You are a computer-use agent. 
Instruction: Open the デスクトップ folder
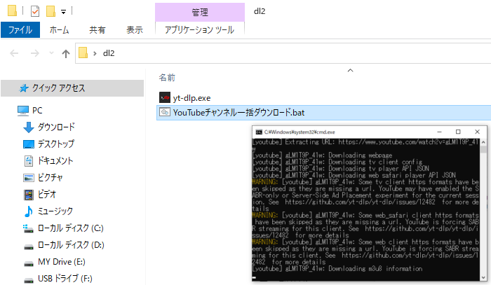(x=56, y=144)
